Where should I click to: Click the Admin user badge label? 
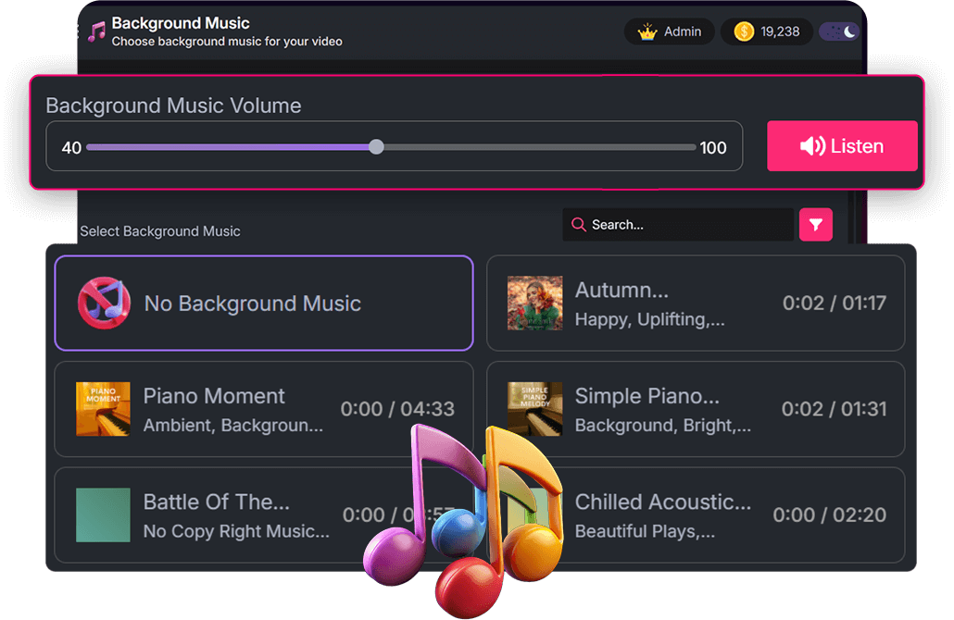click(x=683, y=31)
